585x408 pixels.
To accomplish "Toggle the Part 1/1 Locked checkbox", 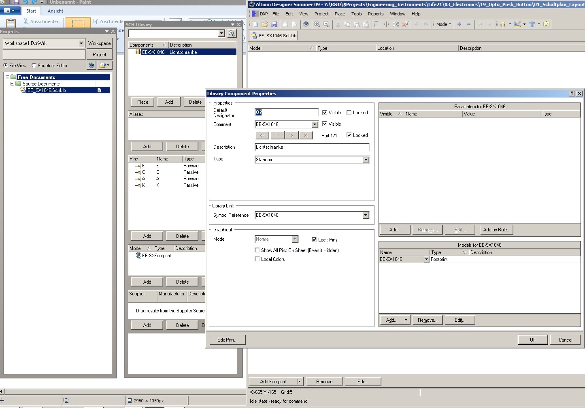I will point(349,135).
